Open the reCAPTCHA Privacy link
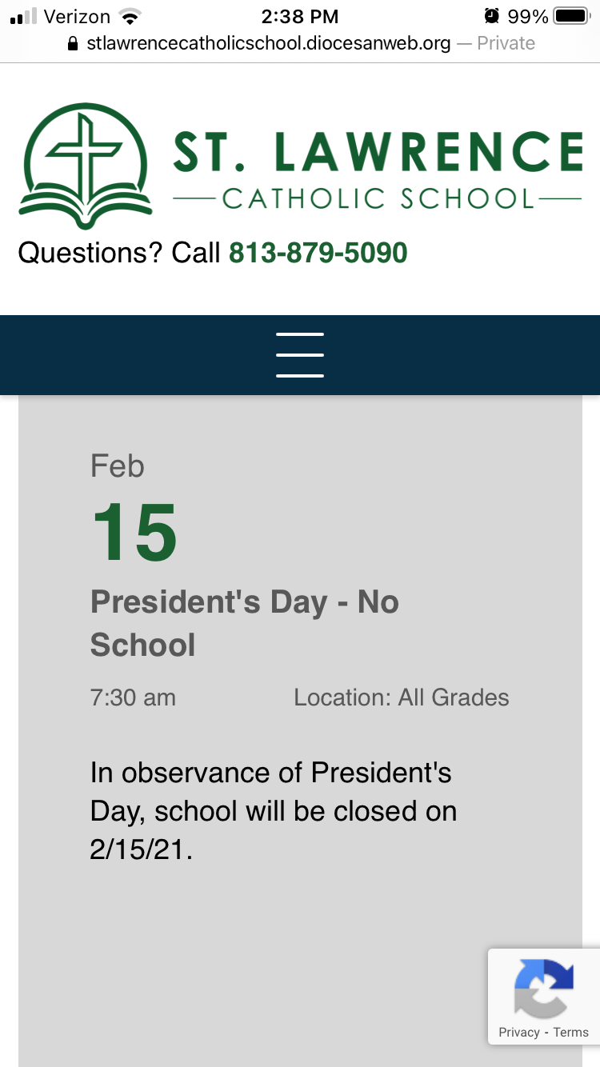 (518, 1032)
